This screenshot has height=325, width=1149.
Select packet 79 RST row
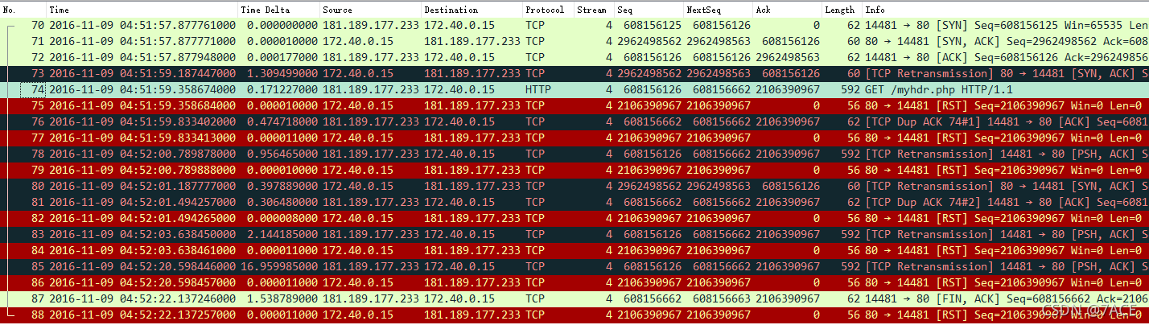coord(574,170)
